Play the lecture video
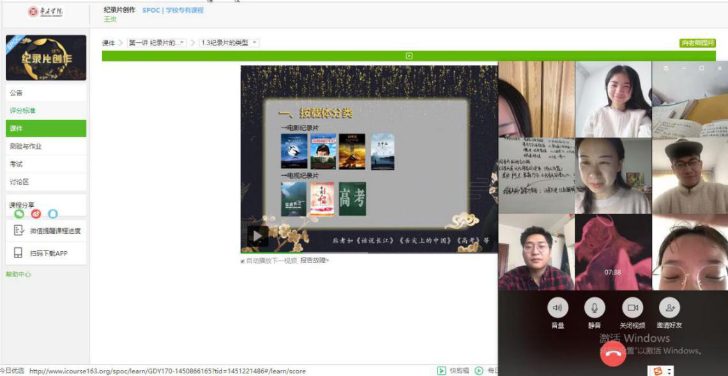Image resolution: width=728 pixels, height=376 pixels. click(257, 236)
